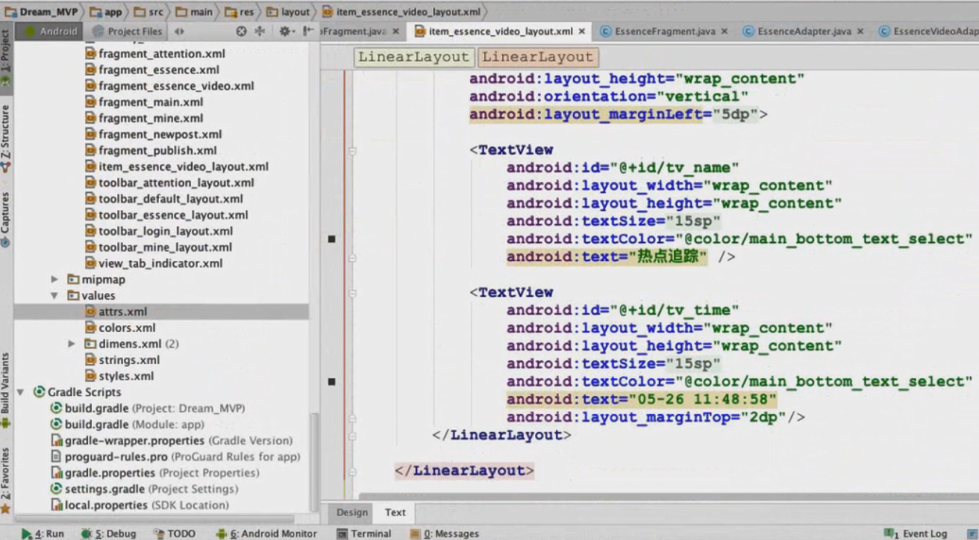Click the res breadcrumb folder
Screen dimensions: 979x540
240,12
